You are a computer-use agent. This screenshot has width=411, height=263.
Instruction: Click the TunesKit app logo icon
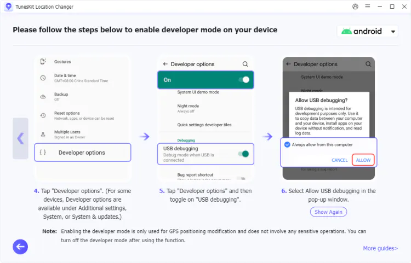coord(8,7)
